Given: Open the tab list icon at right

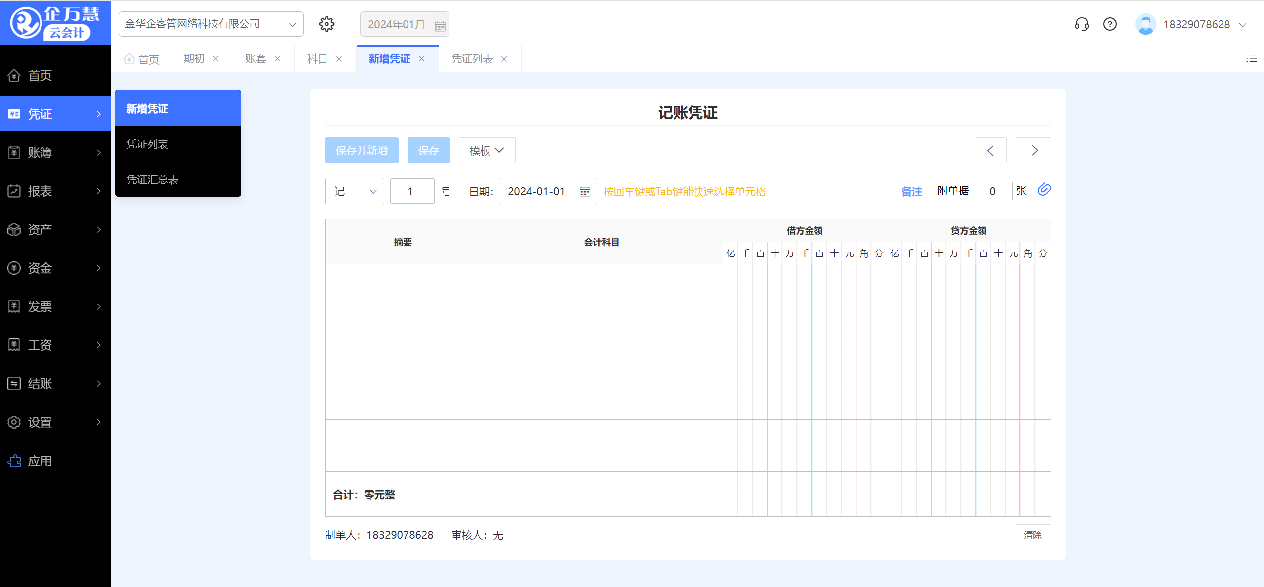Looking at the screenshot, I should click(x=1251, y=58).
